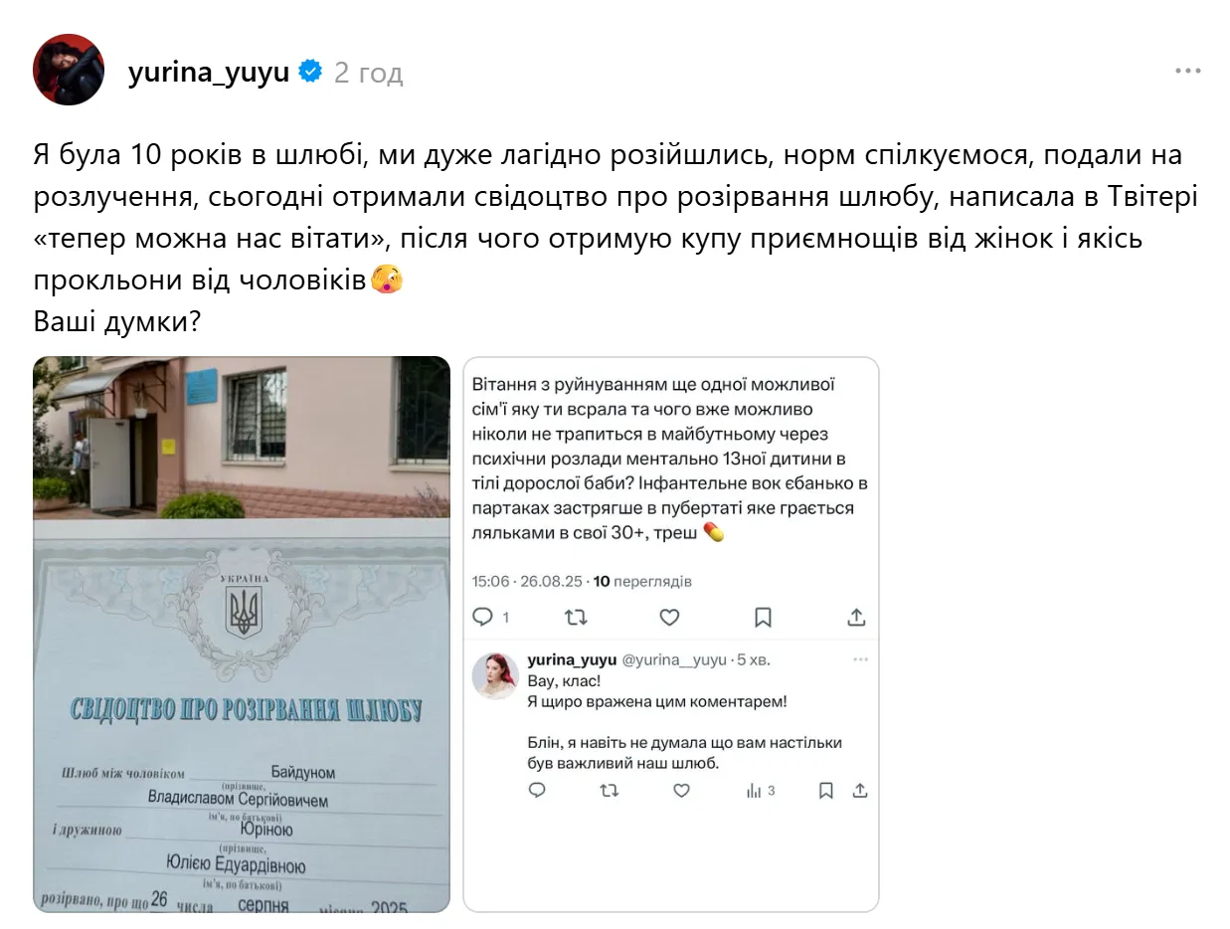Open the divorce certificate photo thumbnail

242,634
